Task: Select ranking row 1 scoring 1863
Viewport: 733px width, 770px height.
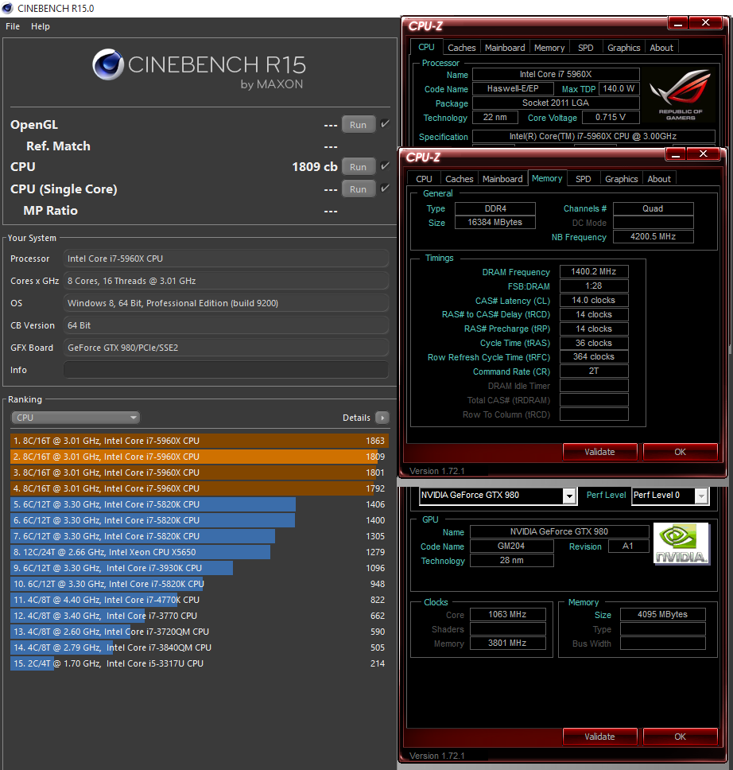Action: pyautogui.click(x=200, y=441)
